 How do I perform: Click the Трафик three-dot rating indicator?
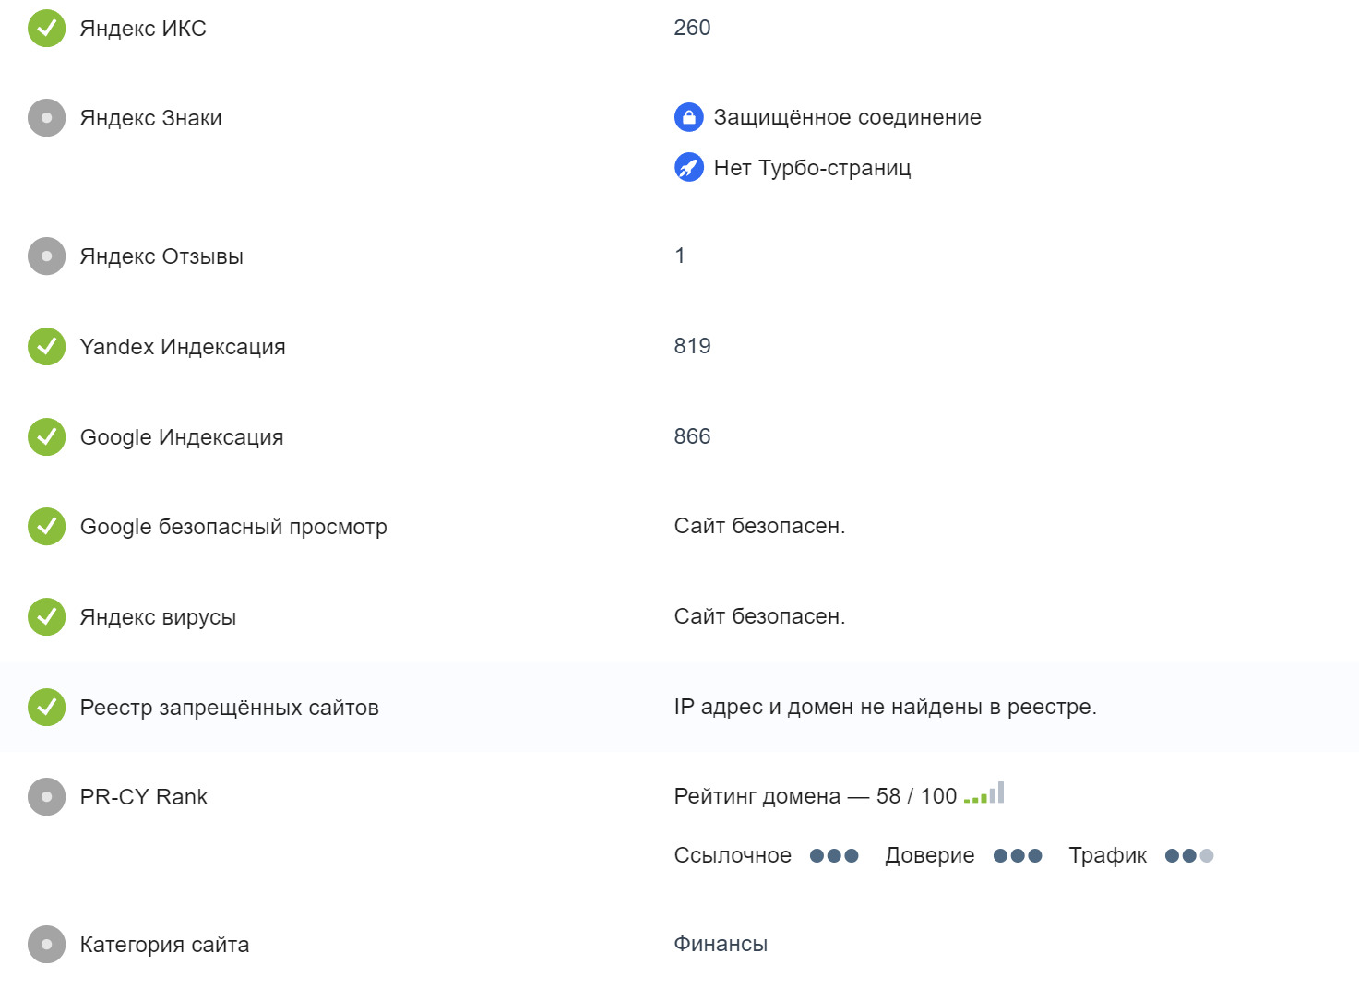point(1189,856)
